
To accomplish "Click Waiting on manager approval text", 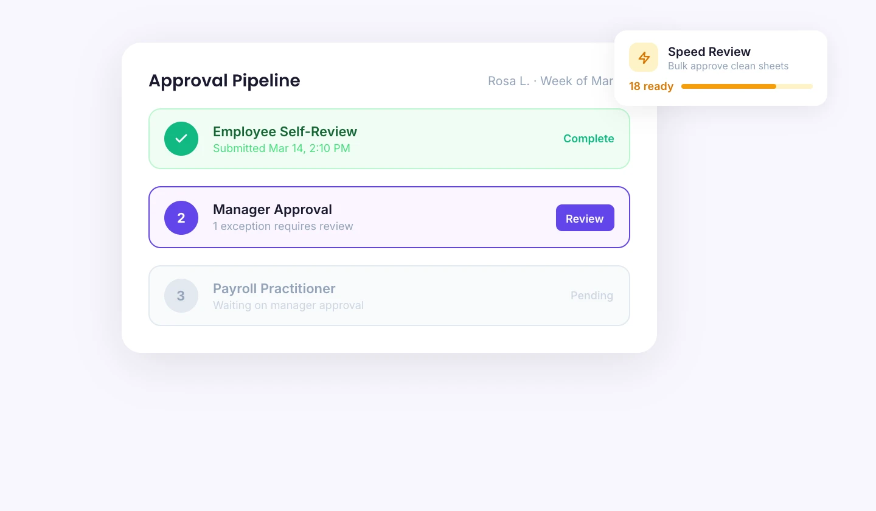I will coord(288,305).
